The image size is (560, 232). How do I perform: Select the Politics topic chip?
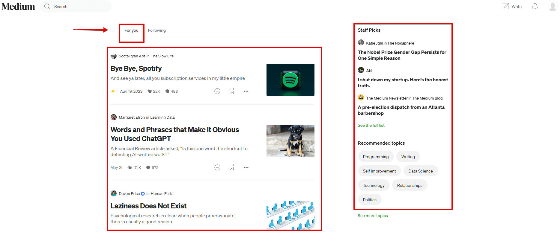pyautogui.click(x=370, y=200)
